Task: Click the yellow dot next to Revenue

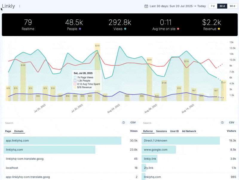Action: click(x=219, y=29)
